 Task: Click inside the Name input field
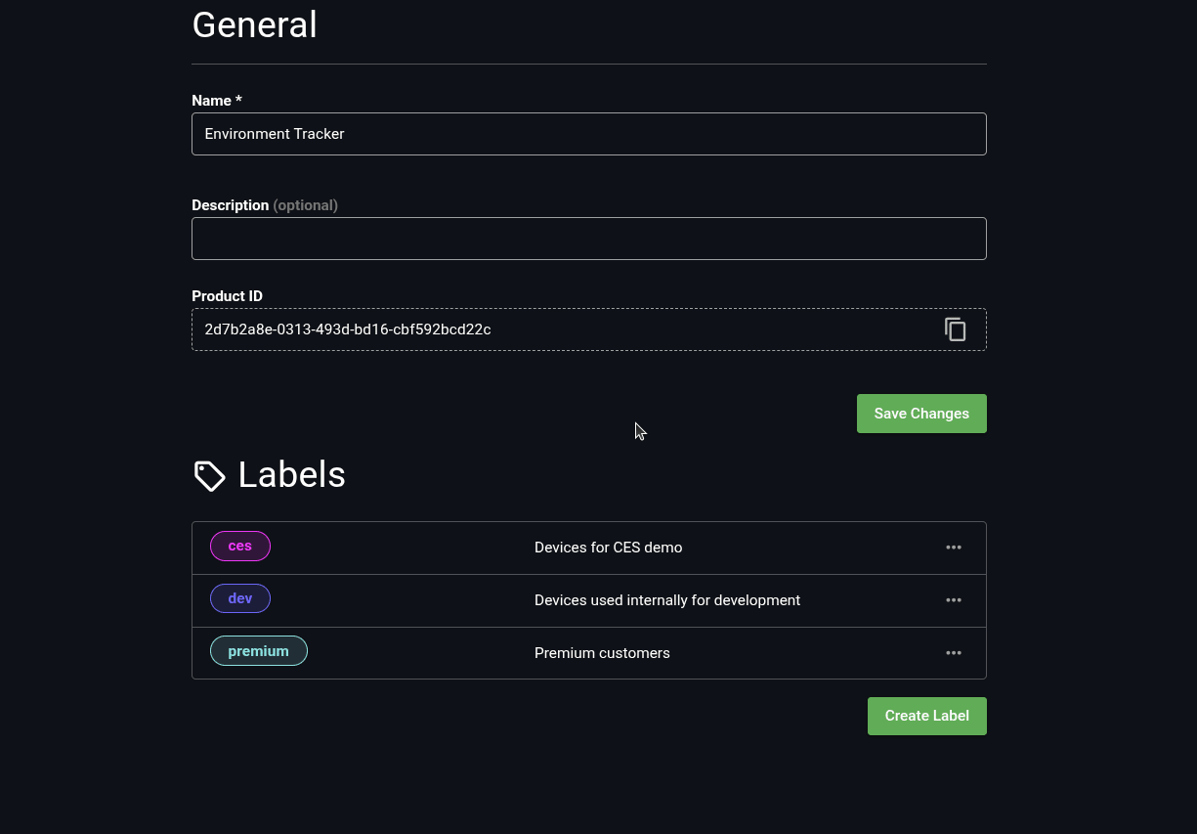pyautogui.click(x=586, y=134)
